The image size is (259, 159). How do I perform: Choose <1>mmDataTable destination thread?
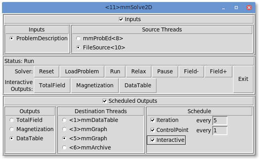click(64, 120)
